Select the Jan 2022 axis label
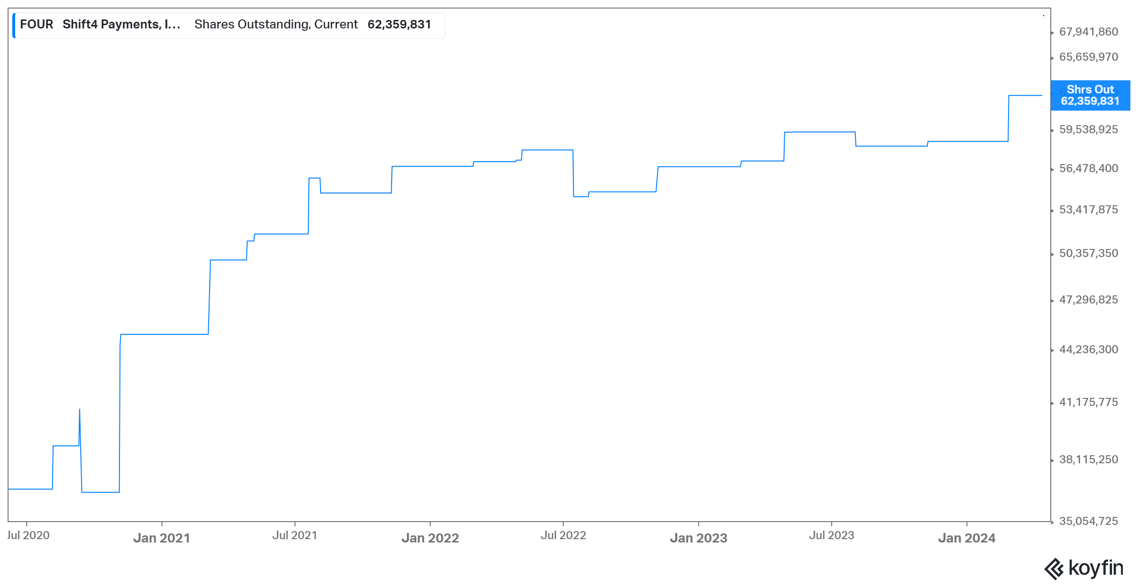The width and height of the screenshot is (1138, 588). [431, 538]
